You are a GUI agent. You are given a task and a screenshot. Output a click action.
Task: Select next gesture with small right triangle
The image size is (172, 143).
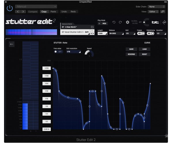click(x=93, y=33)
